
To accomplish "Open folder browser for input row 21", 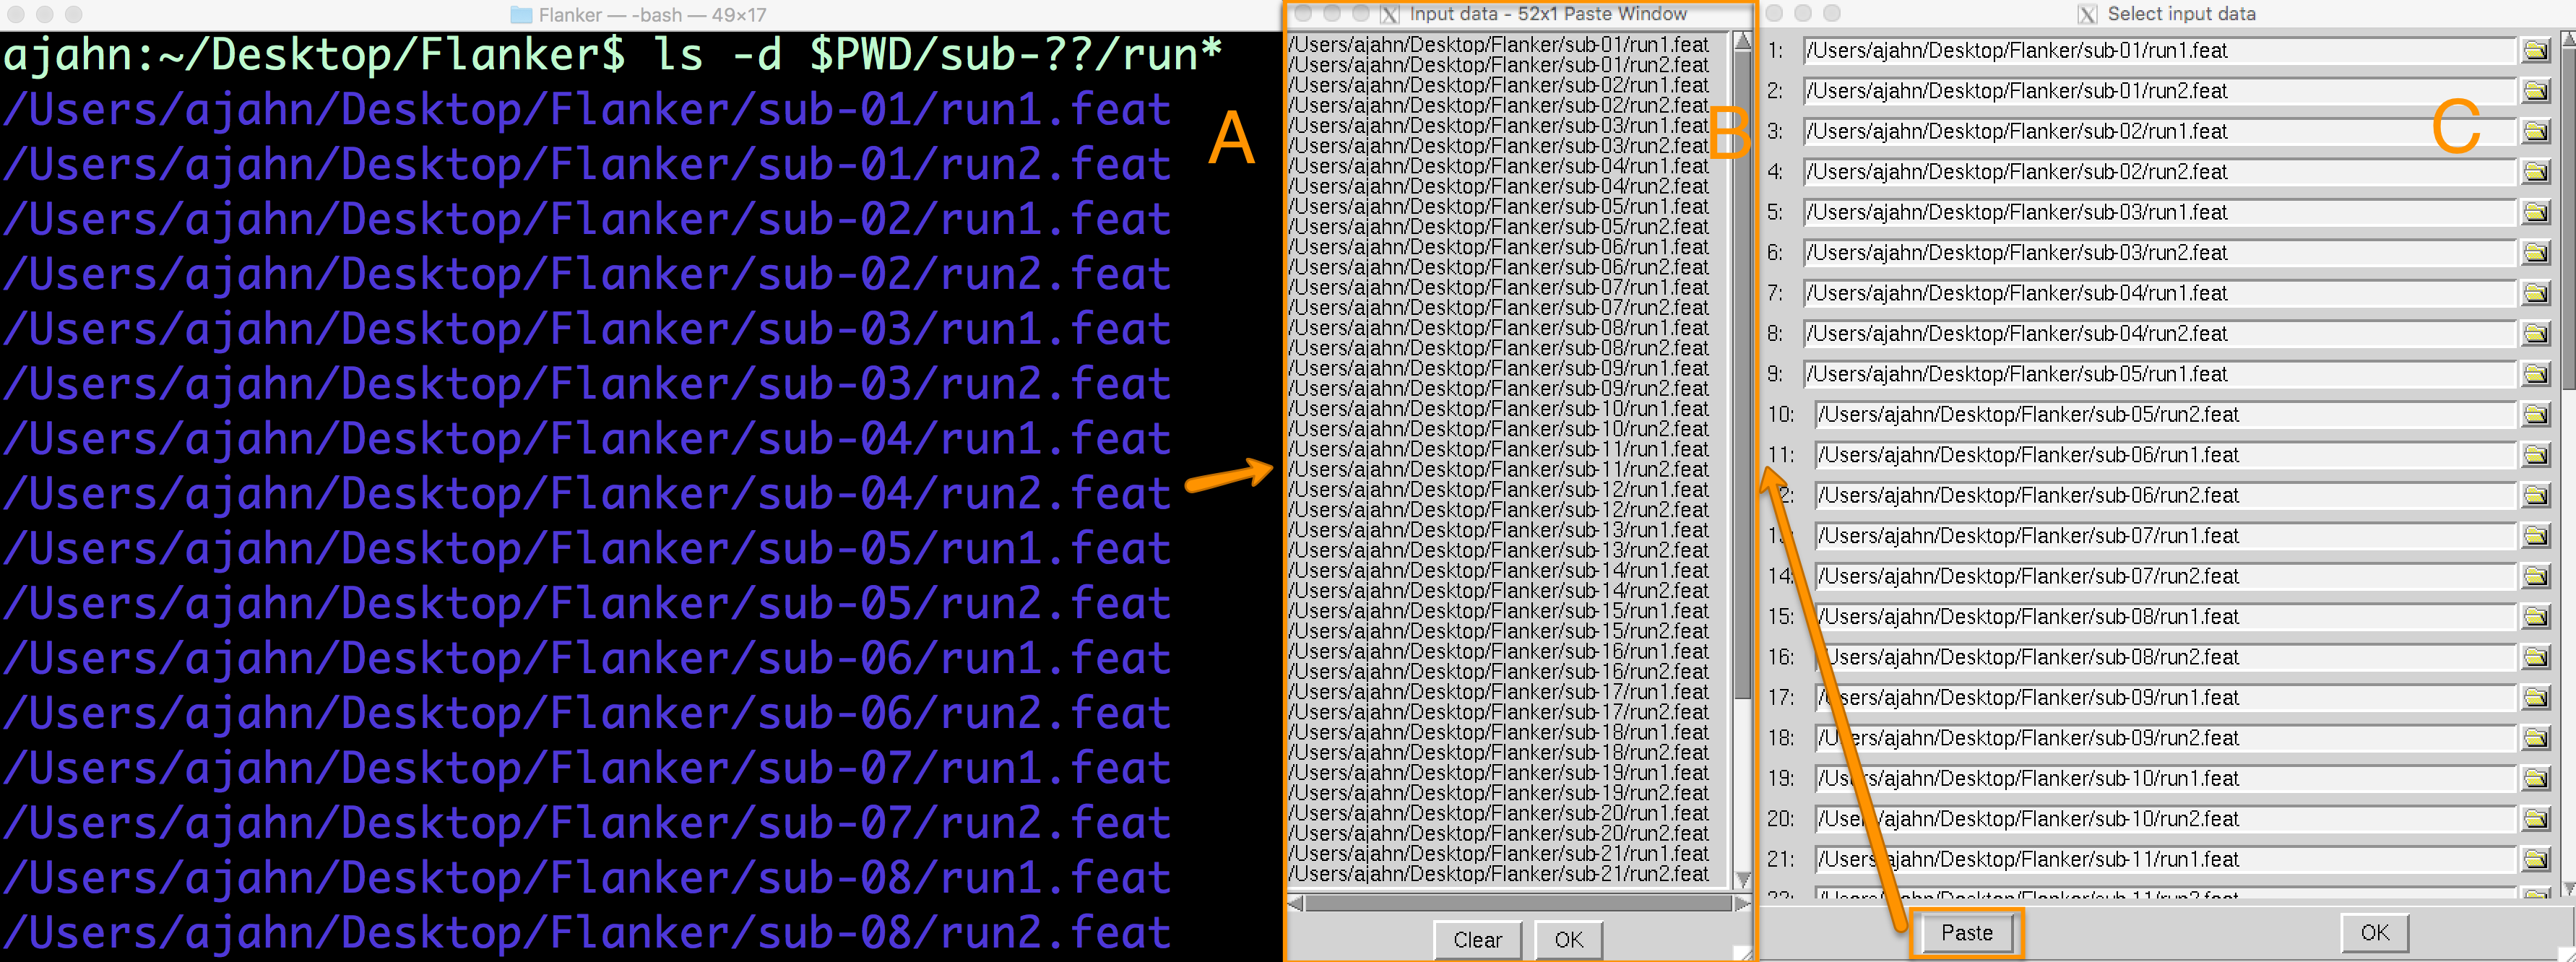I will coord(2536,859).
